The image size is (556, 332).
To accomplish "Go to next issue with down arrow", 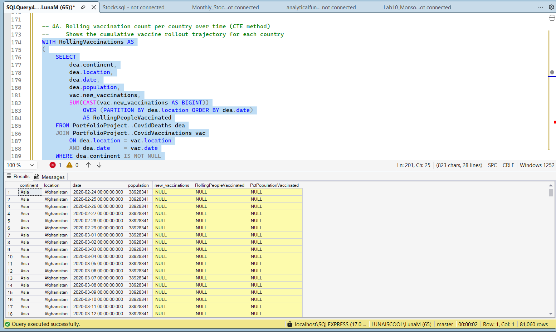I will pos(99,165).
